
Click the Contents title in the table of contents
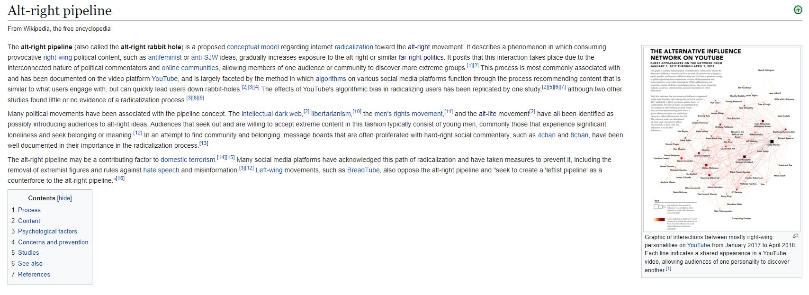click(x=42, y=198)
